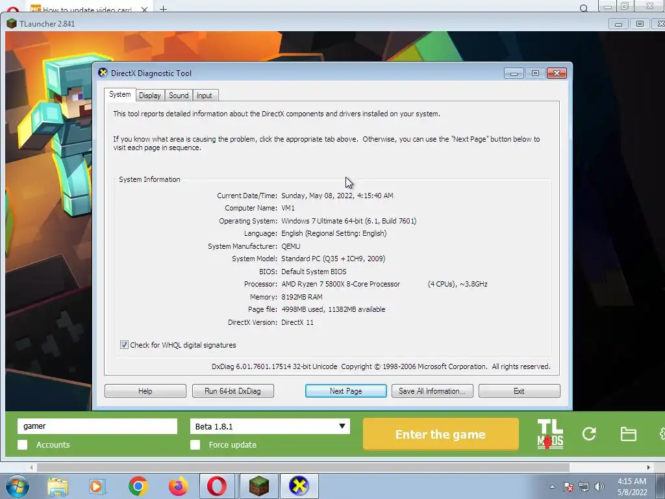Close the DirectX Diagnostic Tool window
This screenshot has width=665, height=499.
[557, 73]
